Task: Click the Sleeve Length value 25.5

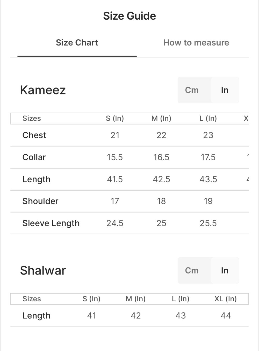Action: point(208,223)
